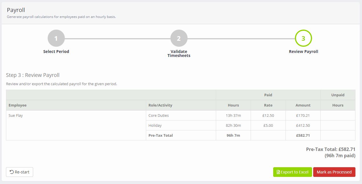The height and width of the screenshot is (184, 362).
Task: Select the 82h 30m hours cell
Action: (x=233, y=125)
